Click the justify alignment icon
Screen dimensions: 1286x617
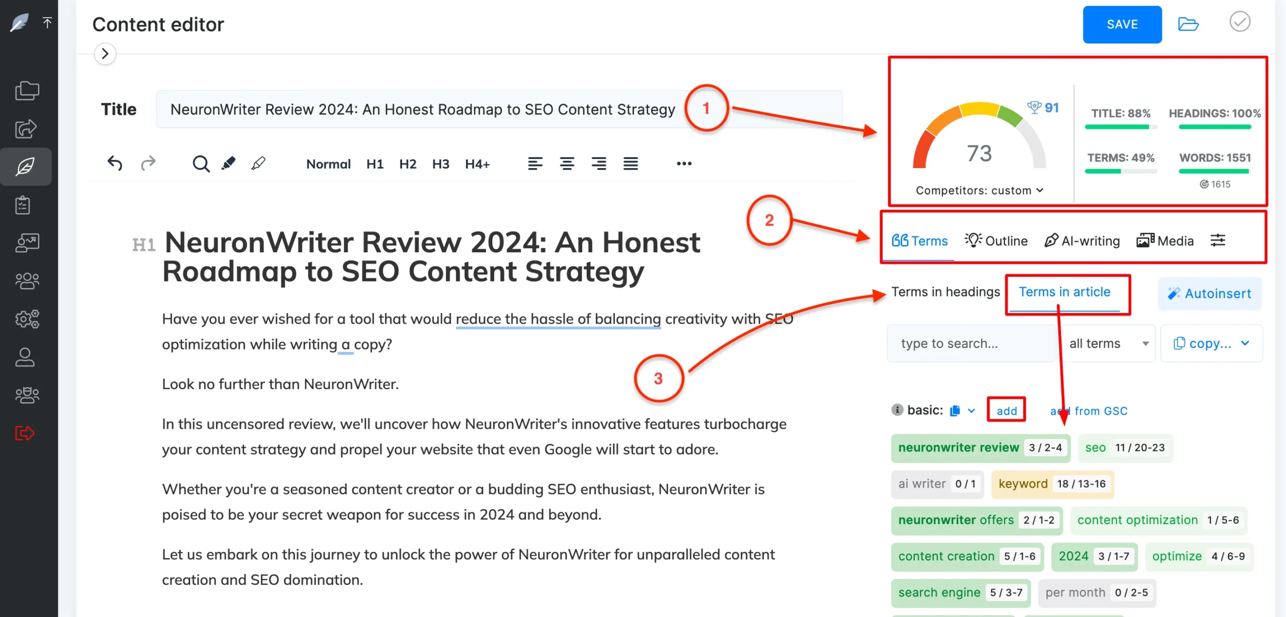pos(630,163)
